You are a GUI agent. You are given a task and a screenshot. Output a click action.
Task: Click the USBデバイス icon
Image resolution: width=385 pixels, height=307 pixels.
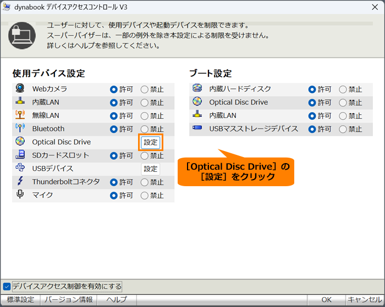20,168
